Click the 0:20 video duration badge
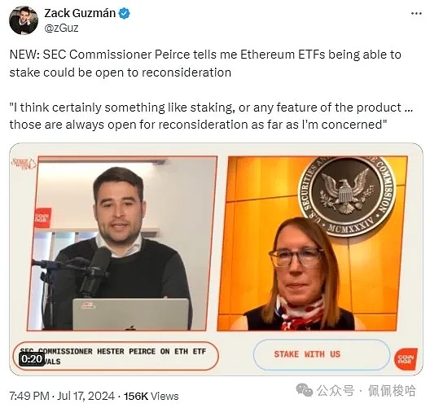 coord(32,359)
